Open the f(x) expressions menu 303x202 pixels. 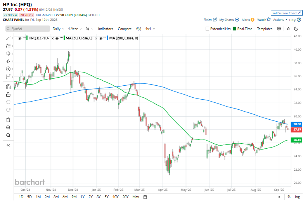139,29
